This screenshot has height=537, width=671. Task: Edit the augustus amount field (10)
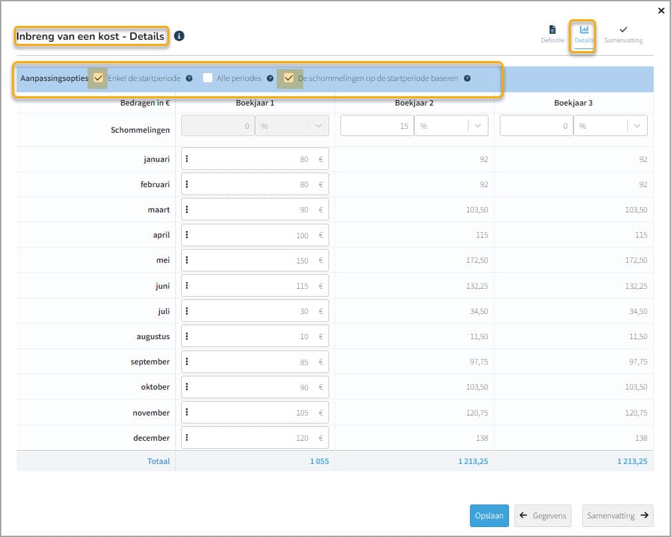tap(255, 336)
